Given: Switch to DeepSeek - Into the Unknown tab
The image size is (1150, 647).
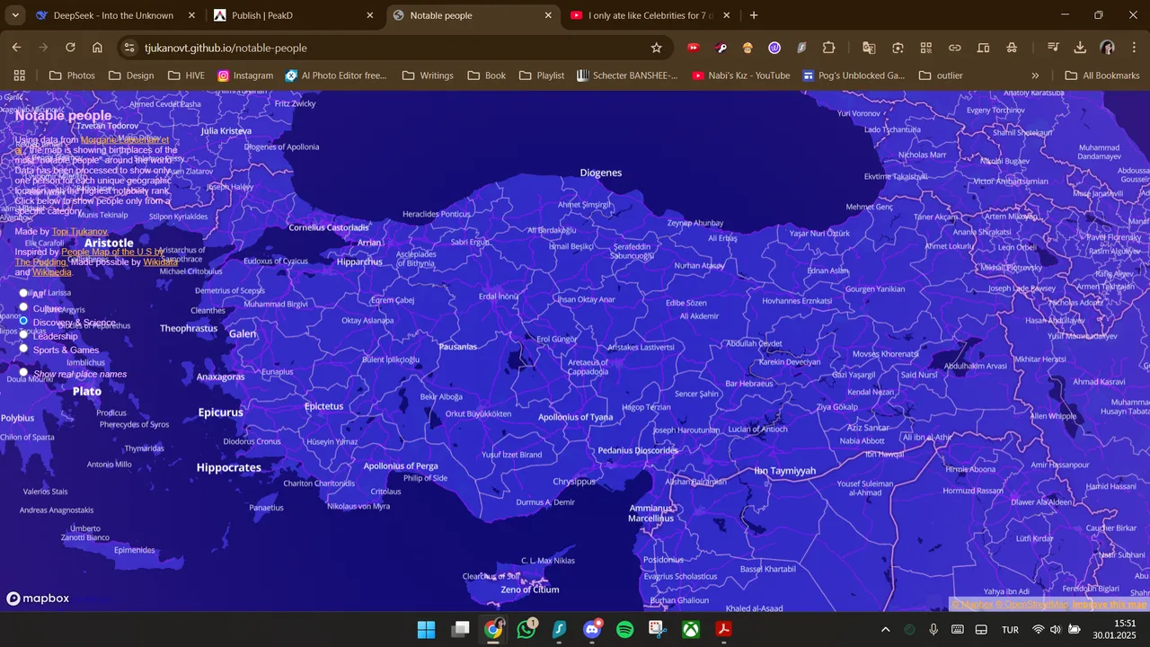Looking at the screenshot, I should (x=113, y=15).
